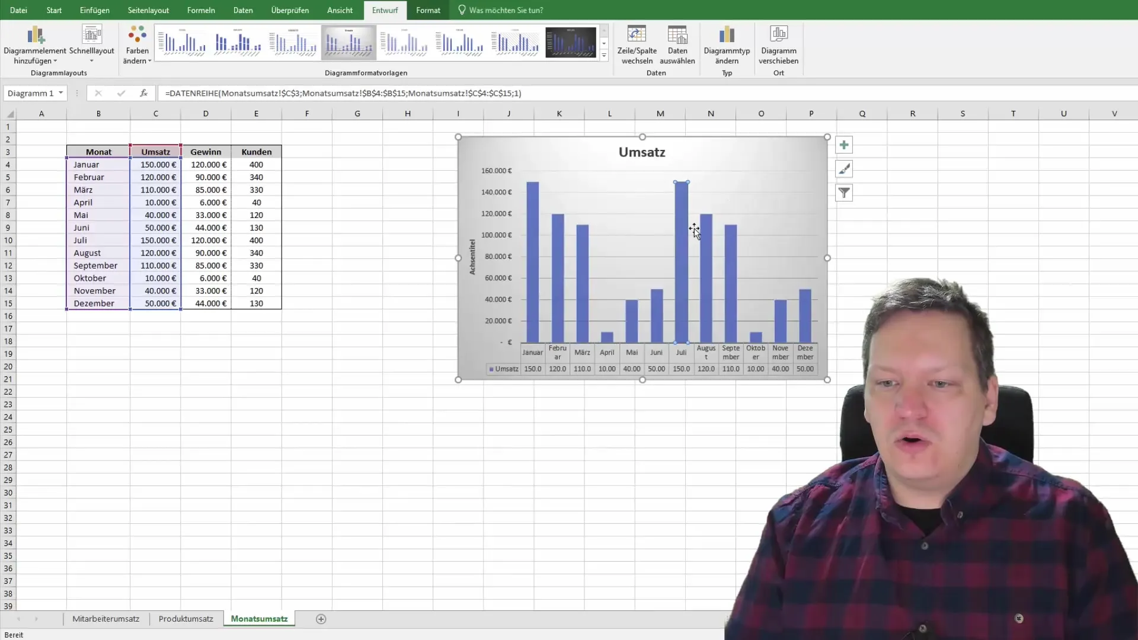Screen dimensions: 1138x640
Task: Switch to the Format ribbon tab
Action: click(x=428, y=10)
